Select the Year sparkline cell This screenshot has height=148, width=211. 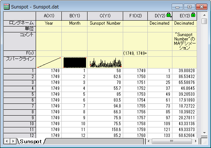coord(49,63)
